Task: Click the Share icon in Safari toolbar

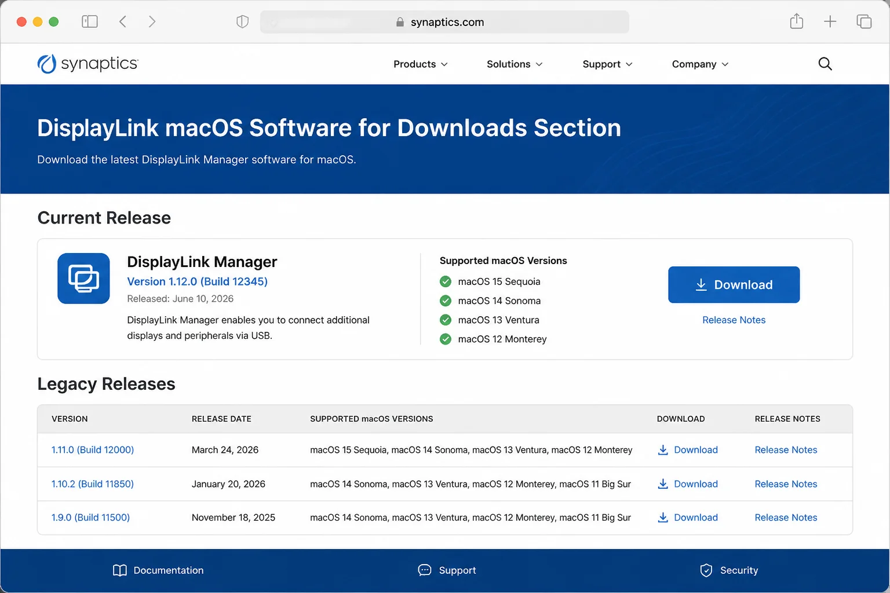Action: pos(797,21)
